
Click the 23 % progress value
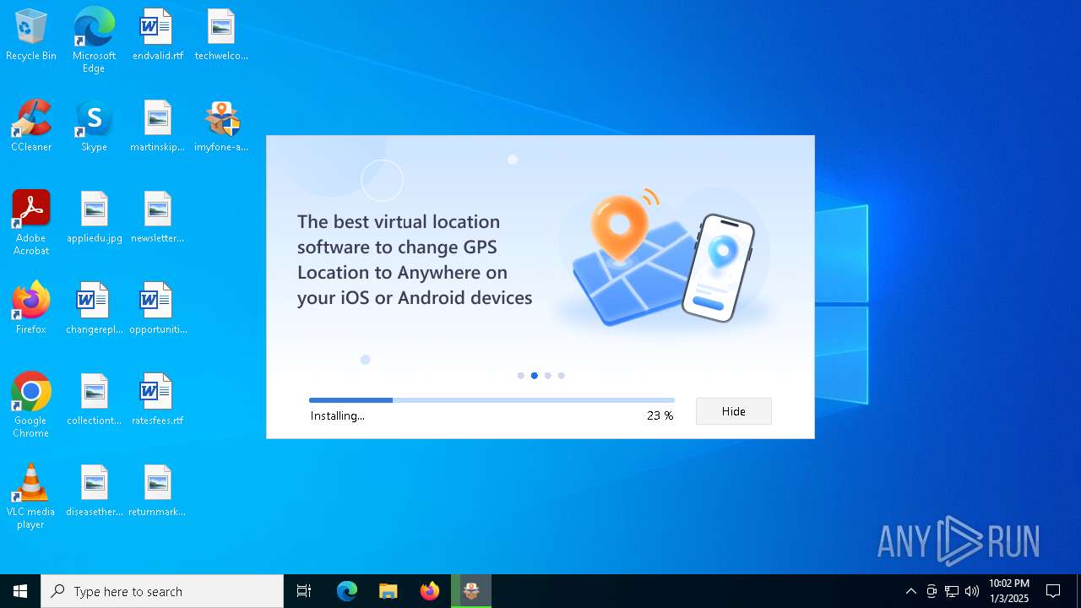click(660, 415)
